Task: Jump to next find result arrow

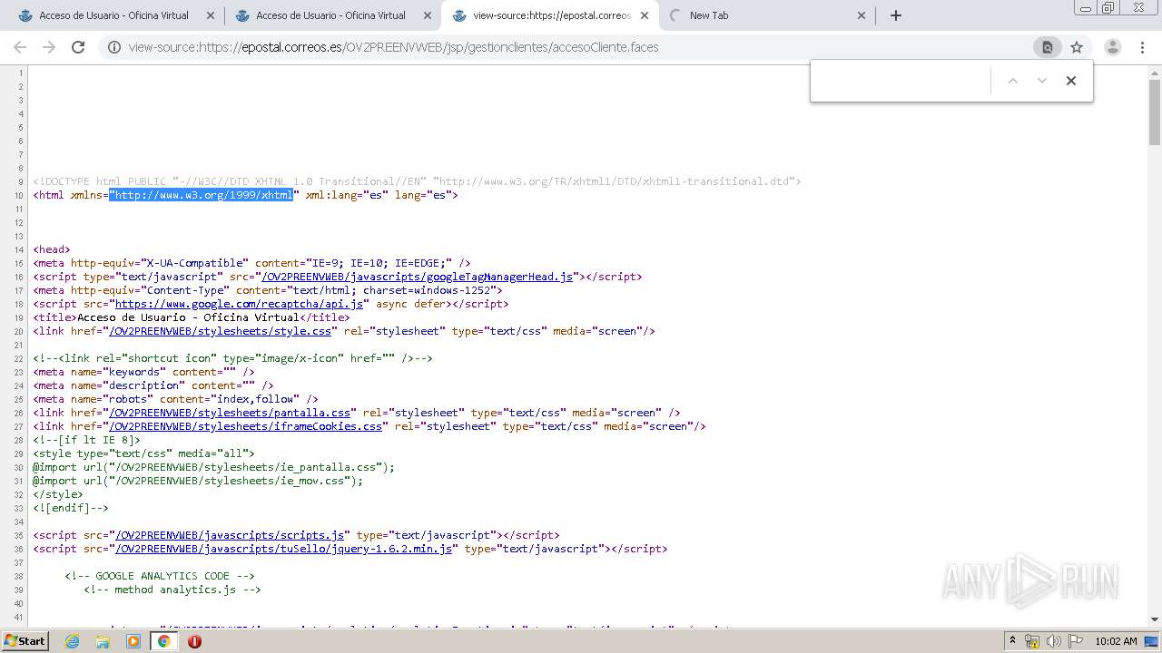Action: point(1042,81)
